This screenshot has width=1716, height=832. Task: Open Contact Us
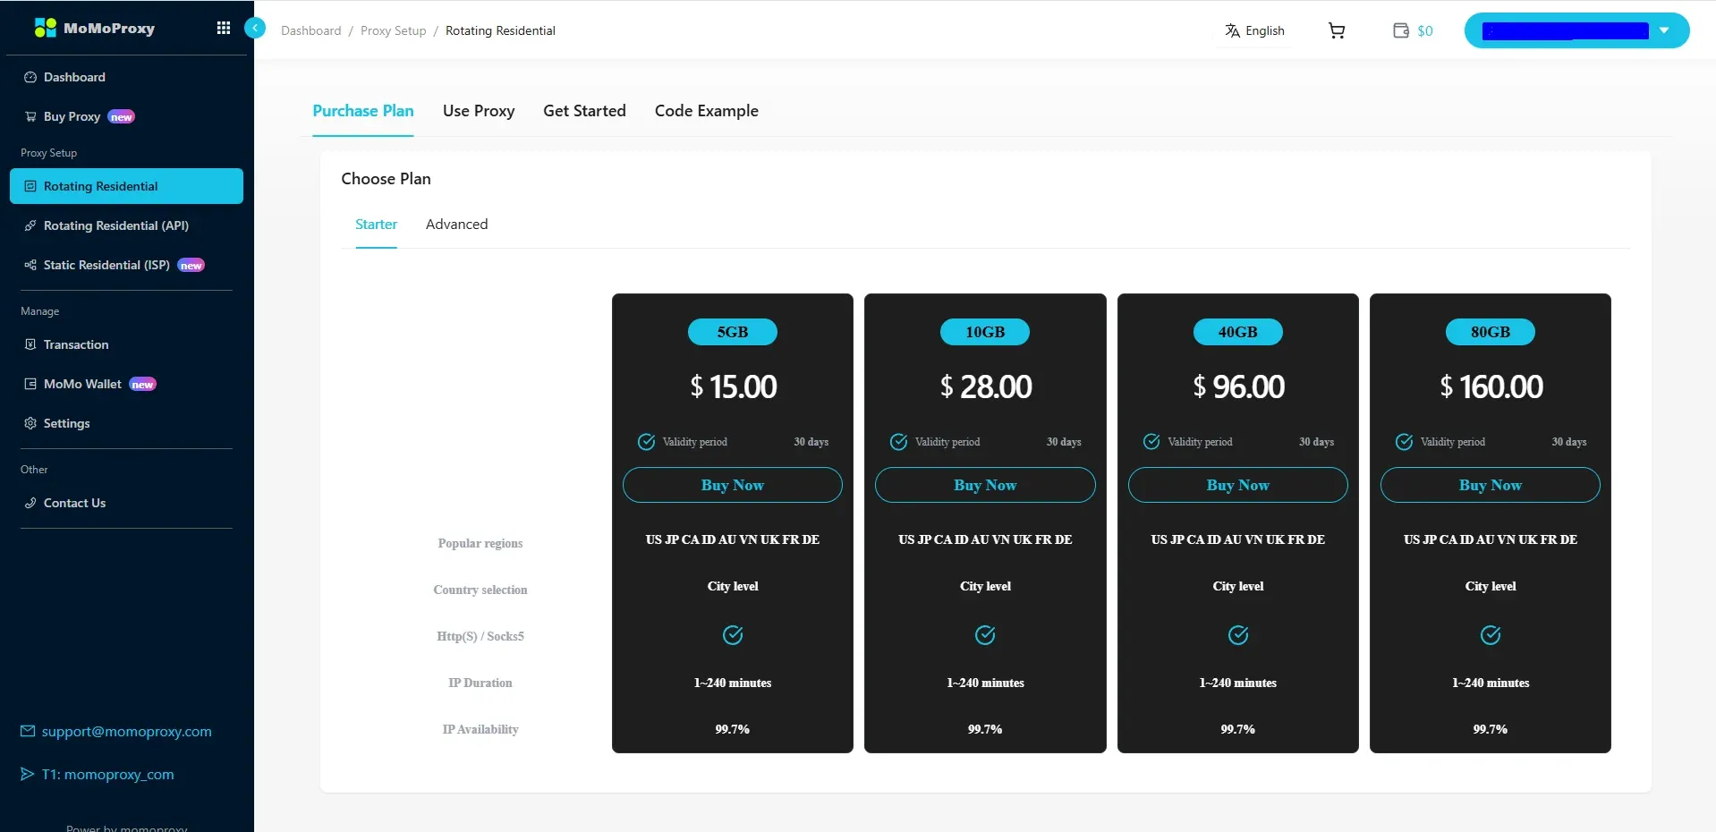74,502
